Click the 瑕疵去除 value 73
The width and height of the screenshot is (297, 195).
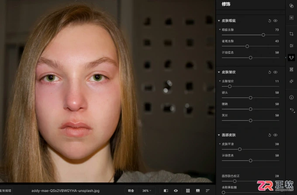(277, 30)
